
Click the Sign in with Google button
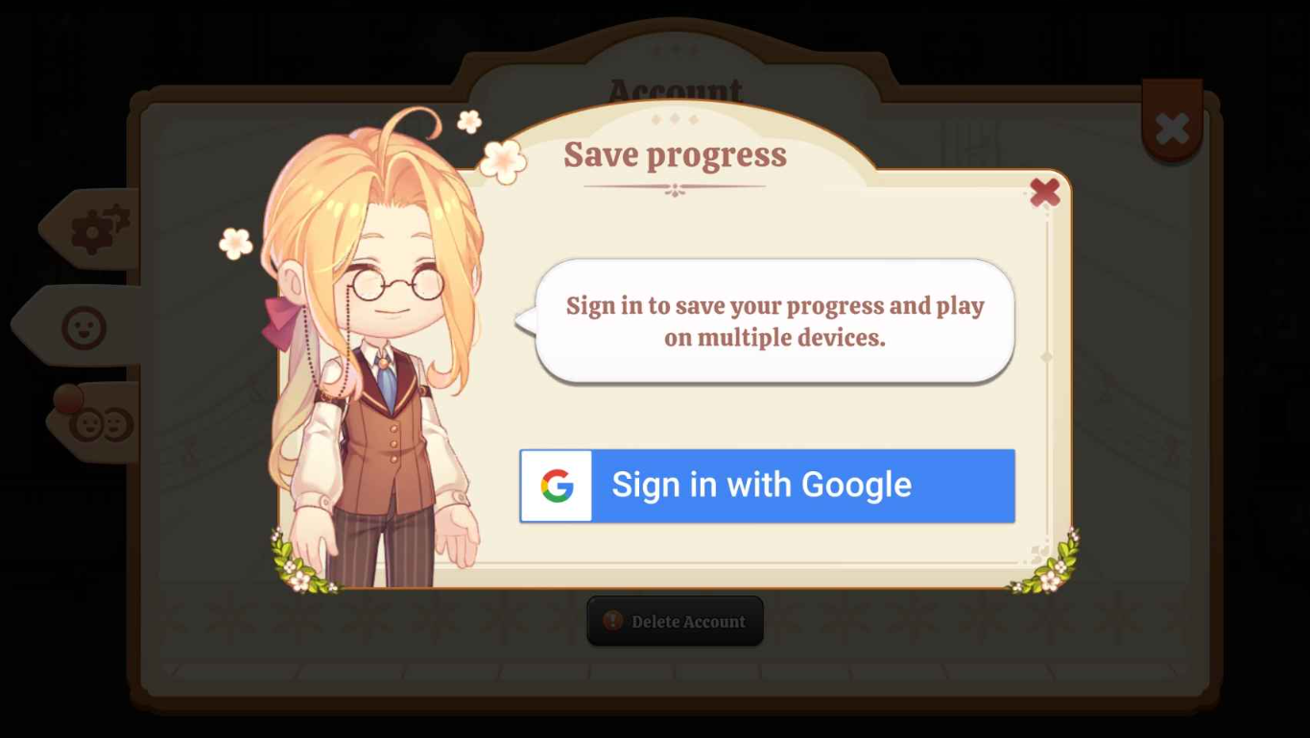point(767,486)
